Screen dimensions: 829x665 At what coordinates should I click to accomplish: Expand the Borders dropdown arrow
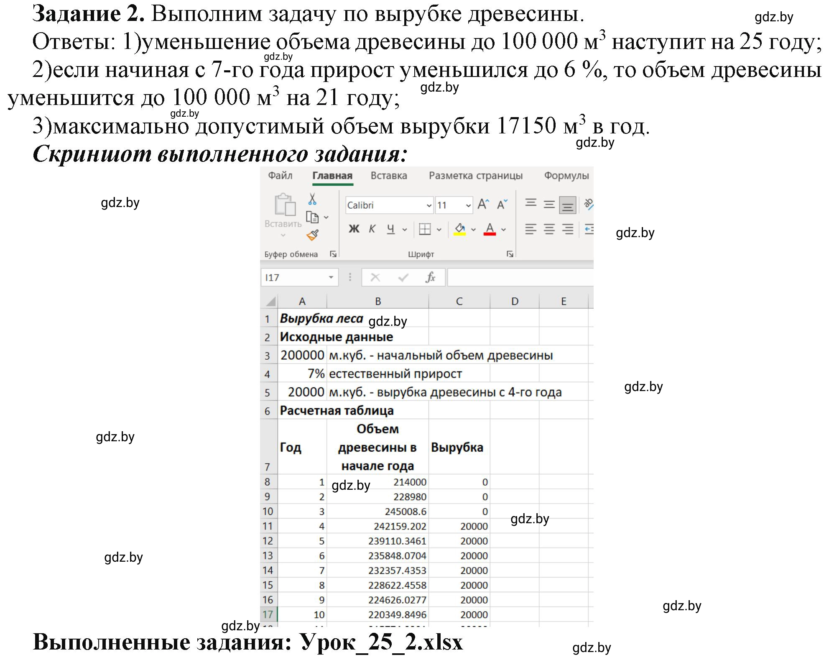click(439, 230)
